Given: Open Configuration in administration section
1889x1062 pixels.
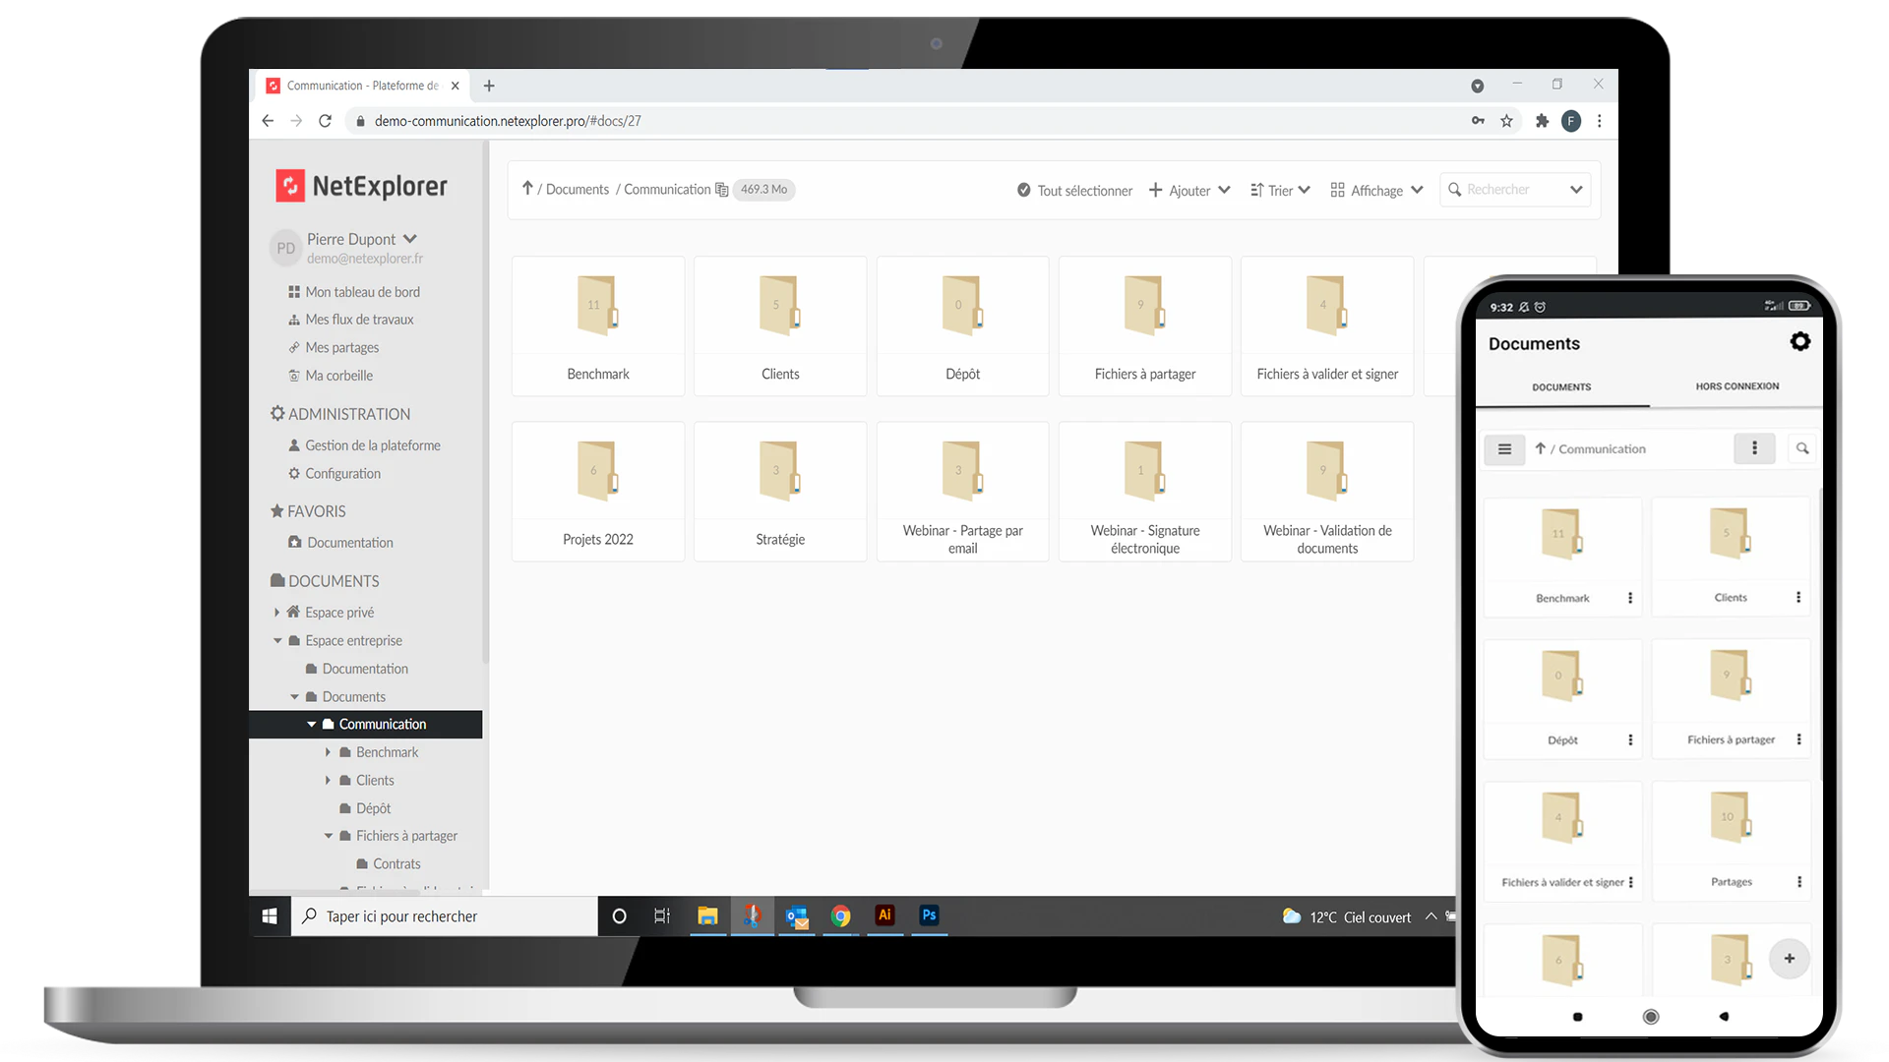Looking at the screenshot, I should click(335, 473).
